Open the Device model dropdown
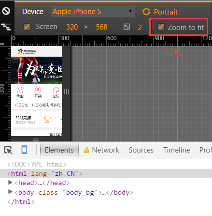212x216 pixels. click(x=93, y=12)
